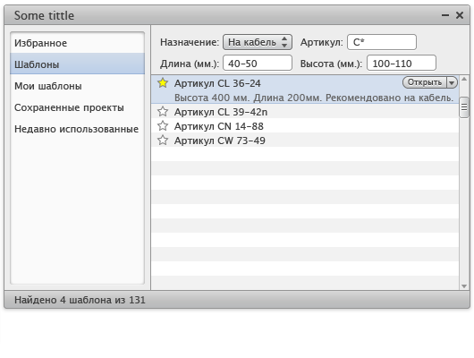Go to Сохраненные проекты
The image size is (474, 358).
[78, 107]
